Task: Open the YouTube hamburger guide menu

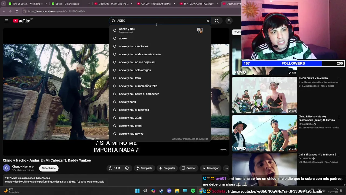Action: (6, 21)
